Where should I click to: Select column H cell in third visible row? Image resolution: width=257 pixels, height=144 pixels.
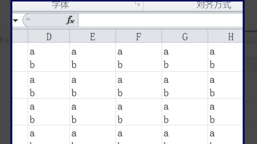point(225,112)
